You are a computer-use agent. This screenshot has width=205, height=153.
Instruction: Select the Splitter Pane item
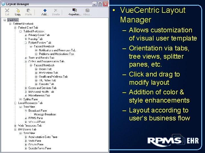pyautogui.click(x=30, y=99)
